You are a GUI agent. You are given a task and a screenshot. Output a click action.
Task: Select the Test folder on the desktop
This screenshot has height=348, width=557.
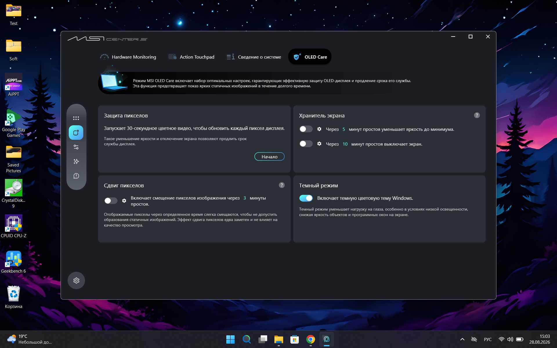click(14, 15)
